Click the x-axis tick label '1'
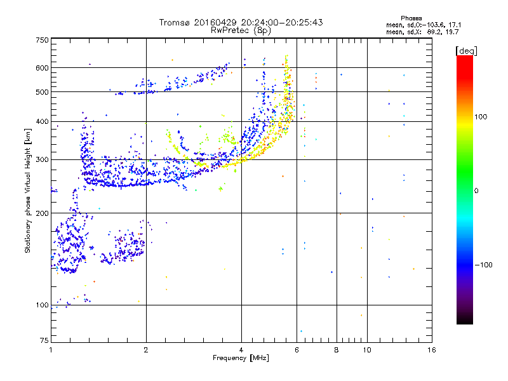The height and width of the screenshot is (381, 508). (51, 350)
